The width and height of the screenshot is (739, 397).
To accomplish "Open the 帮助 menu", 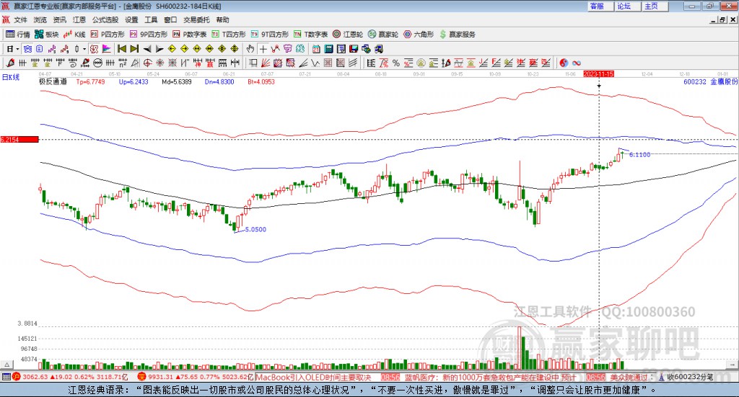I will coord(222,19).
